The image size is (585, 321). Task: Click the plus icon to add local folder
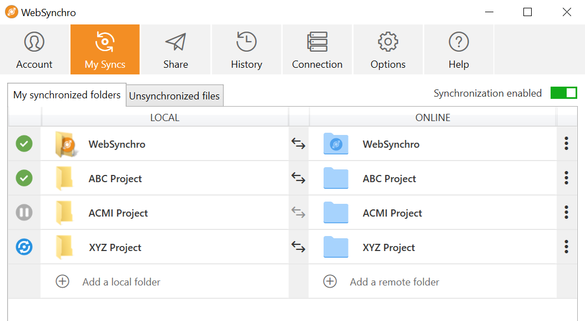click(x=62, y=282)
